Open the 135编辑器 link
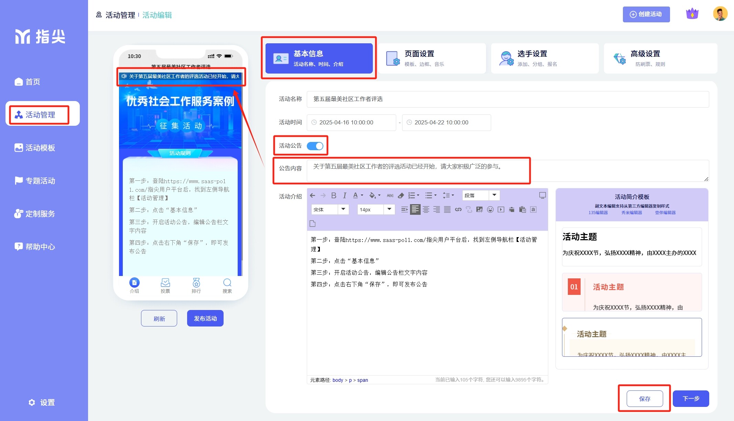The image size is (734, 421). 598,213
